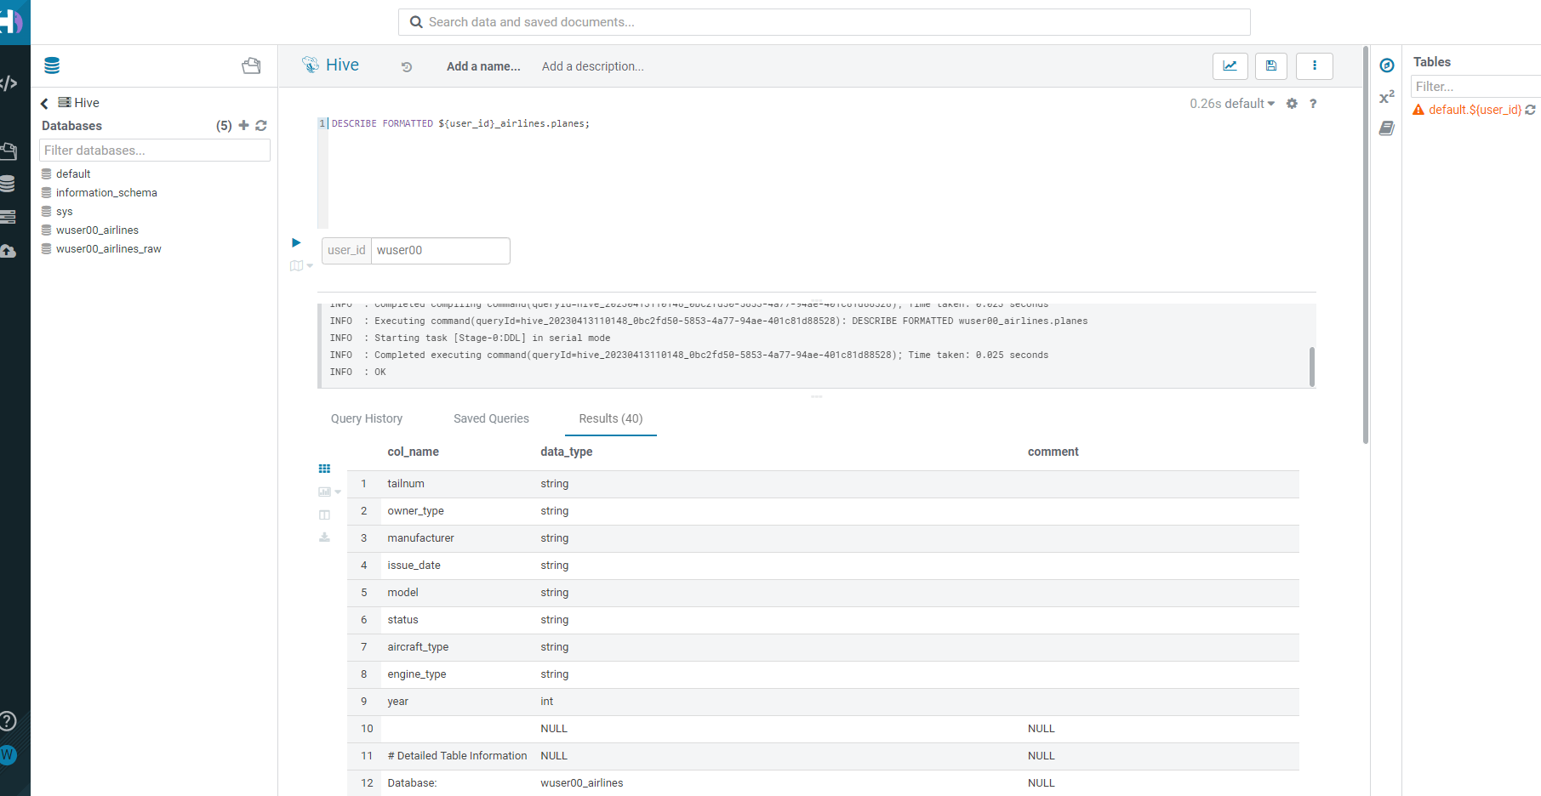Select the int data type for year
The width and height of the screenshot is (1541, 796).
tap(546, 702)
